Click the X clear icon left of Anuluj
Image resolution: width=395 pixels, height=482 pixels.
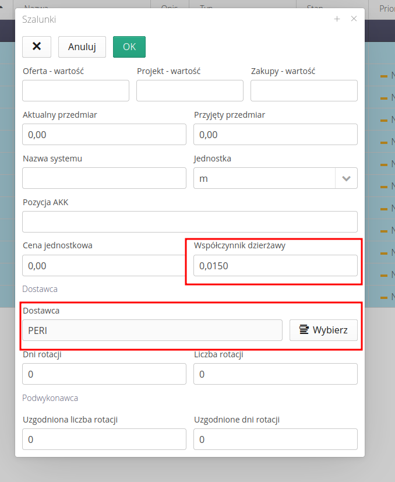[x=36, y=47]
